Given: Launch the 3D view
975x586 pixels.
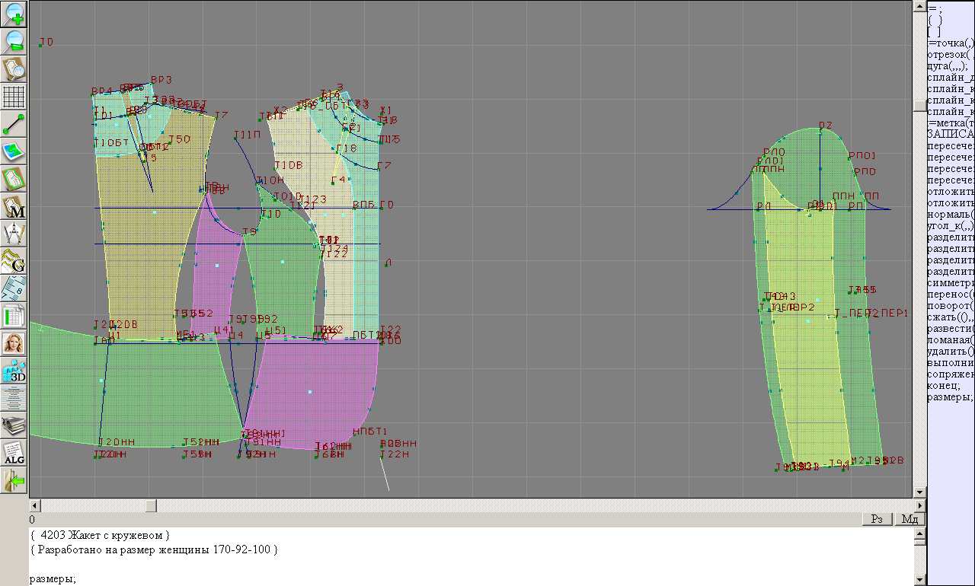Looking at the screenshot, I should coord(14,371).
